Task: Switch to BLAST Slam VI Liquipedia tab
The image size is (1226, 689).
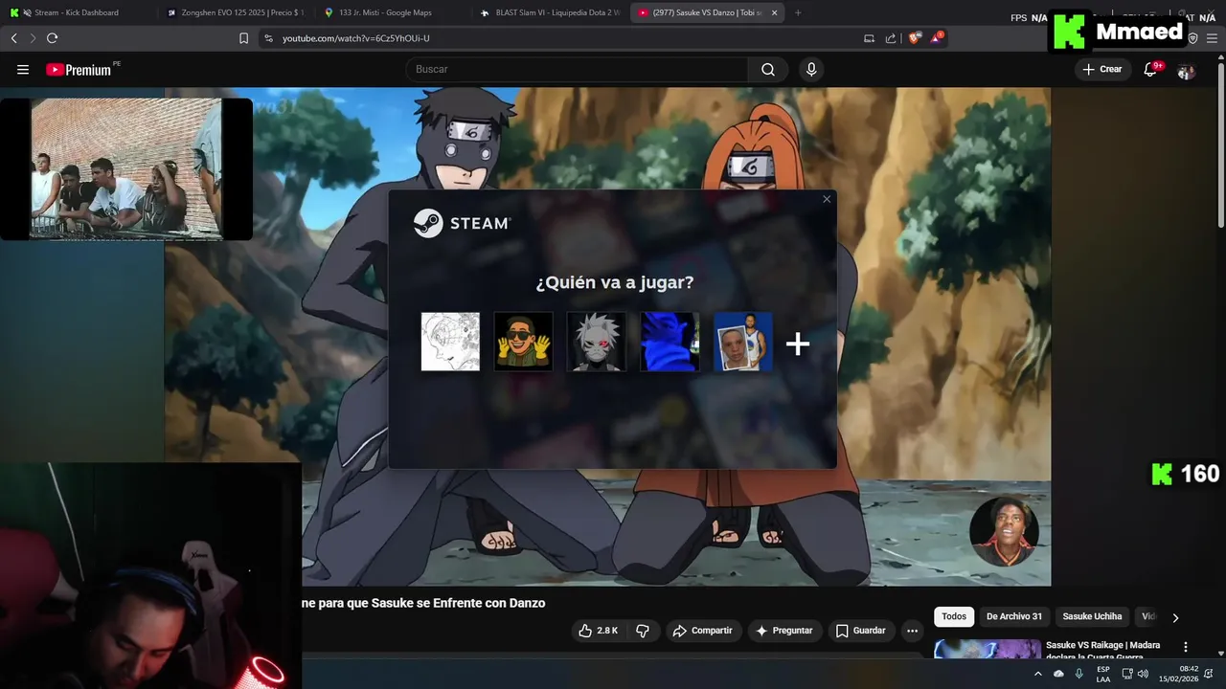Action: tap(550, 12)
